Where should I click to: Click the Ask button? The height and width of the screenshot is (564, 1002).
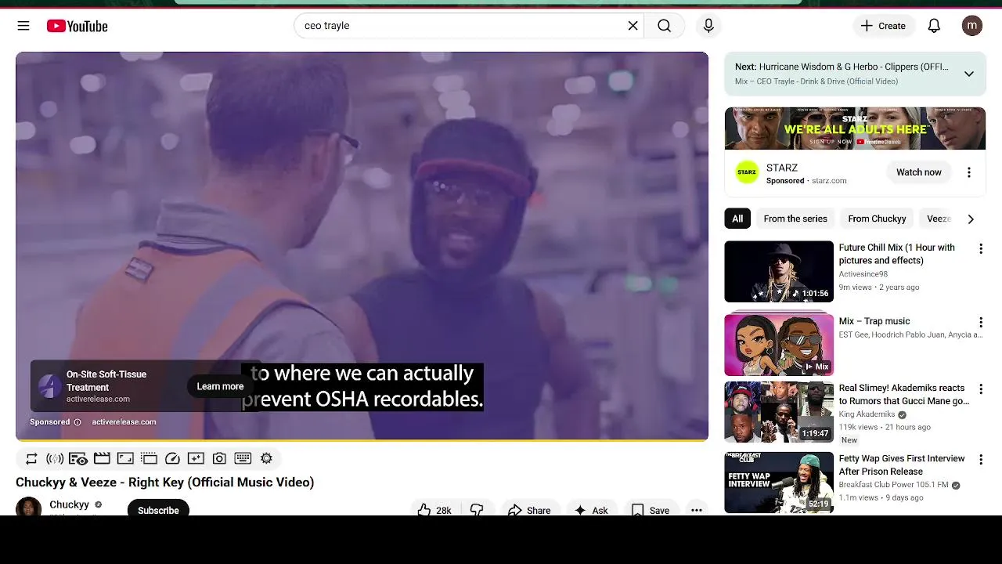591,510
